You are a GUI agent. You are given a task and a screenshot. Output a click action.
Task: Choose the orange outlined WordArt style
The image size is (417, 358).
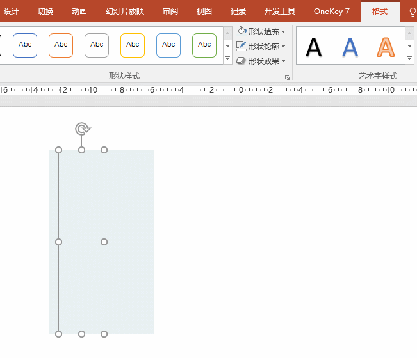386,47
